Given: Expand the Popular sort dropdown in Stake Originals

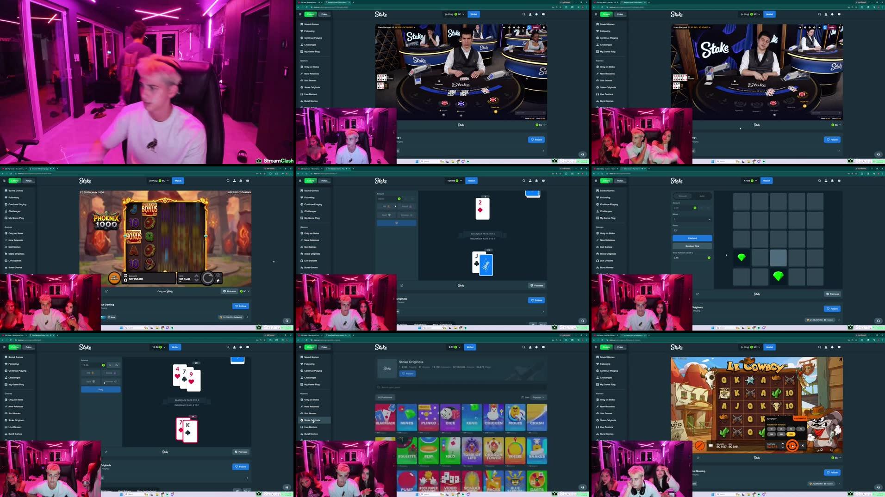Looking at the screenshot, I should click(538, 397).
